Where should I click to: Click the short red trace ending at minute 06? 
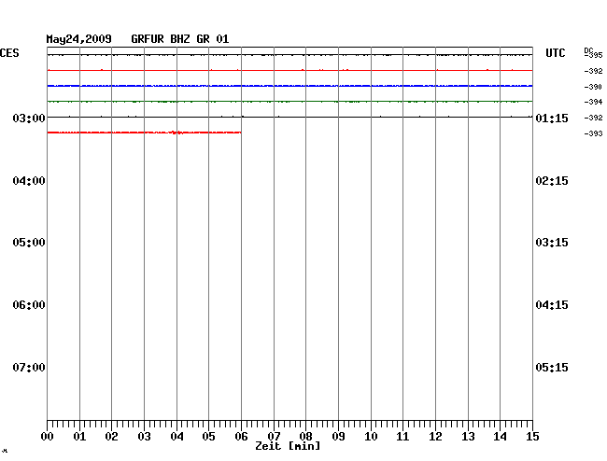point(144,133)
